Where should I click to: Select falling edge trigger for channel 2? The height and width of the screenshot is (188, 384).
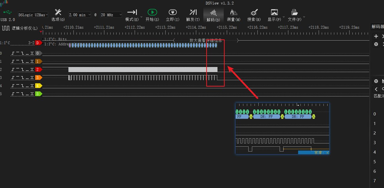pyautogui.click(x=22, y=69)
